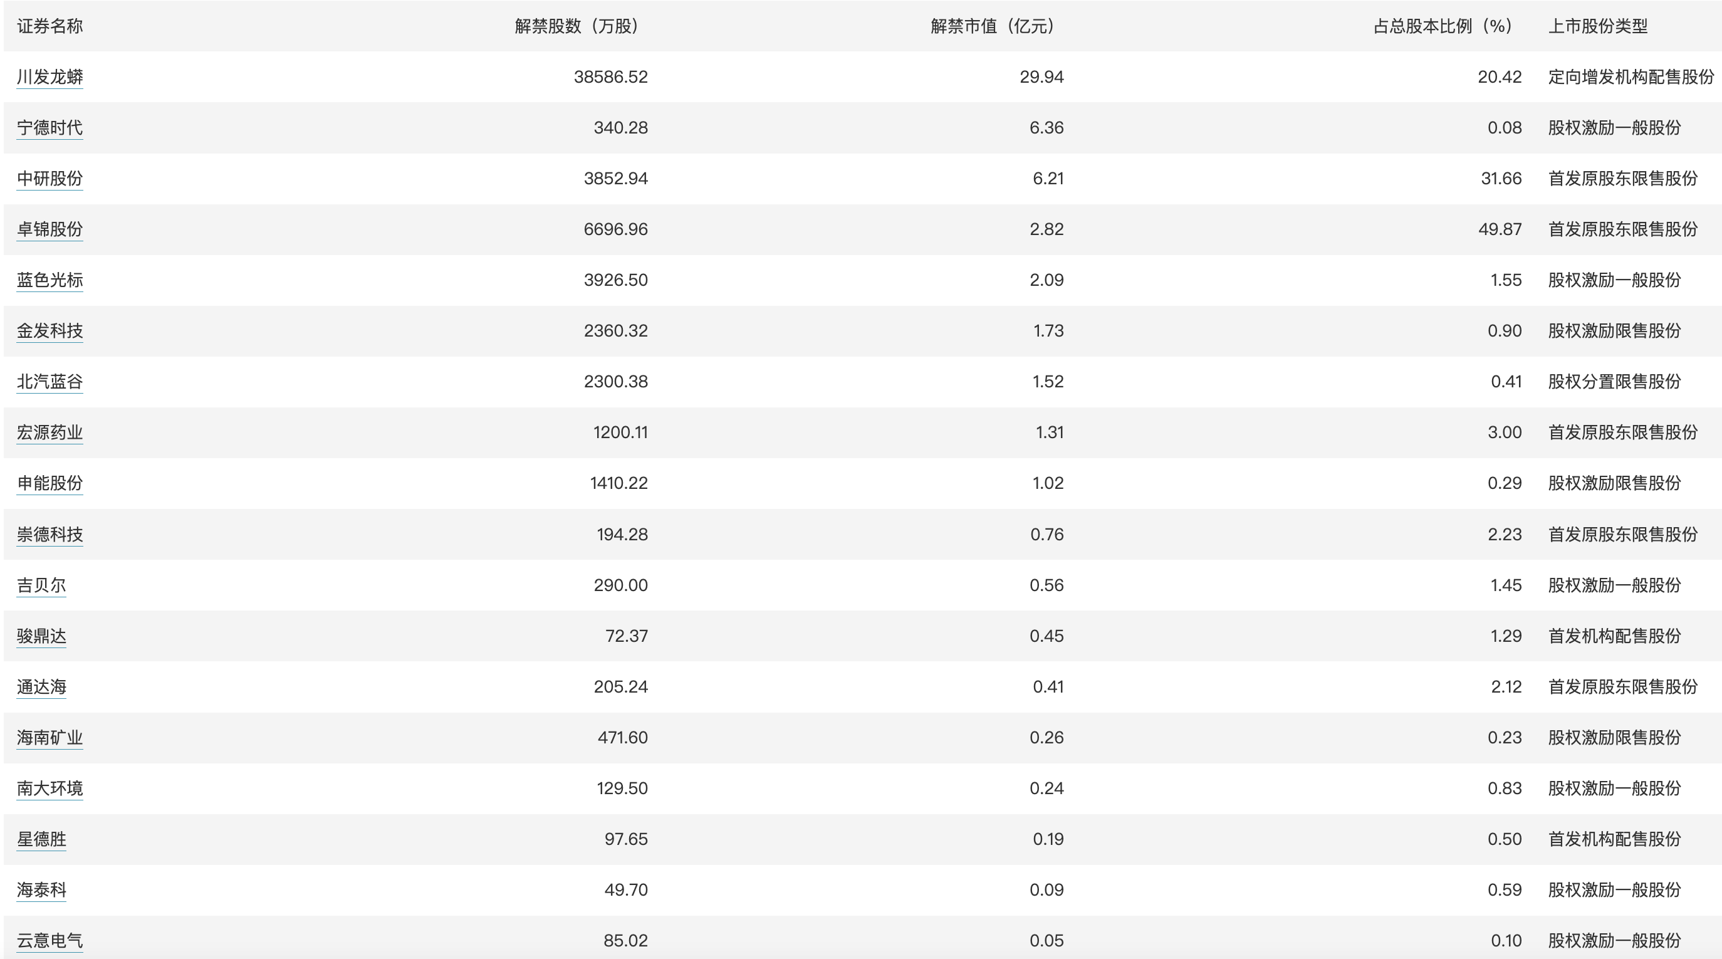Screen dimensions: 1722x959
Task: Select the 星德胜 stock link
Action: tap(41, 839)
